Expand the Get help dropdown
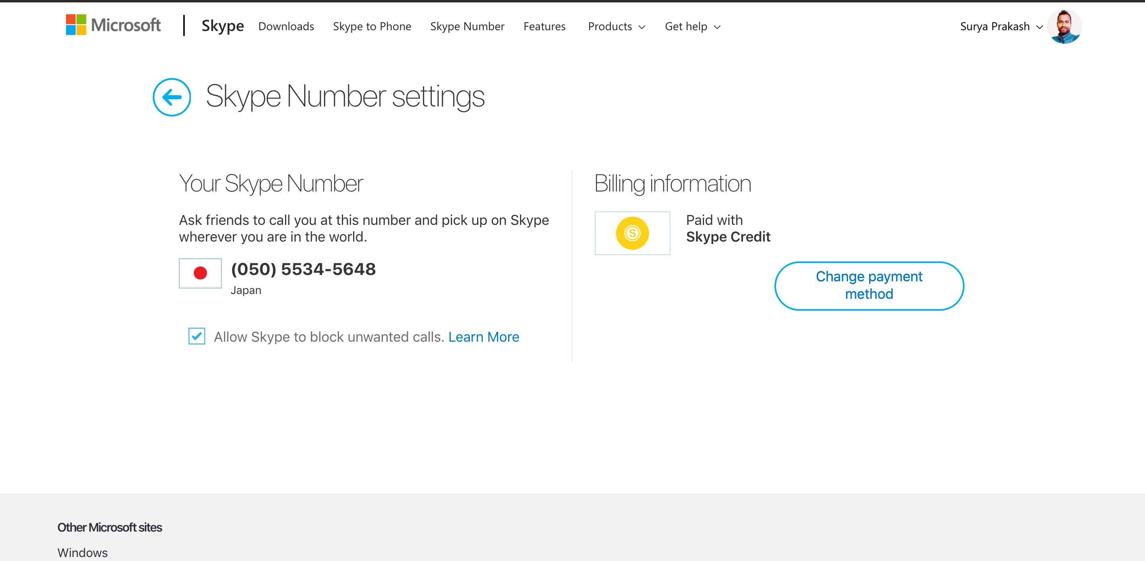This screenshot has width=1145, height=561. pyautogui.click(x=693, y=27)
